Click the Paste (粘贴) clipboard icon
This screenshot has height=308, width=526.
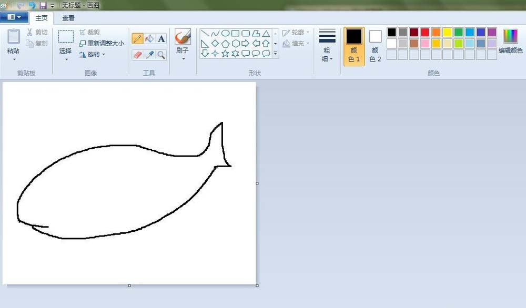(14, 37)
